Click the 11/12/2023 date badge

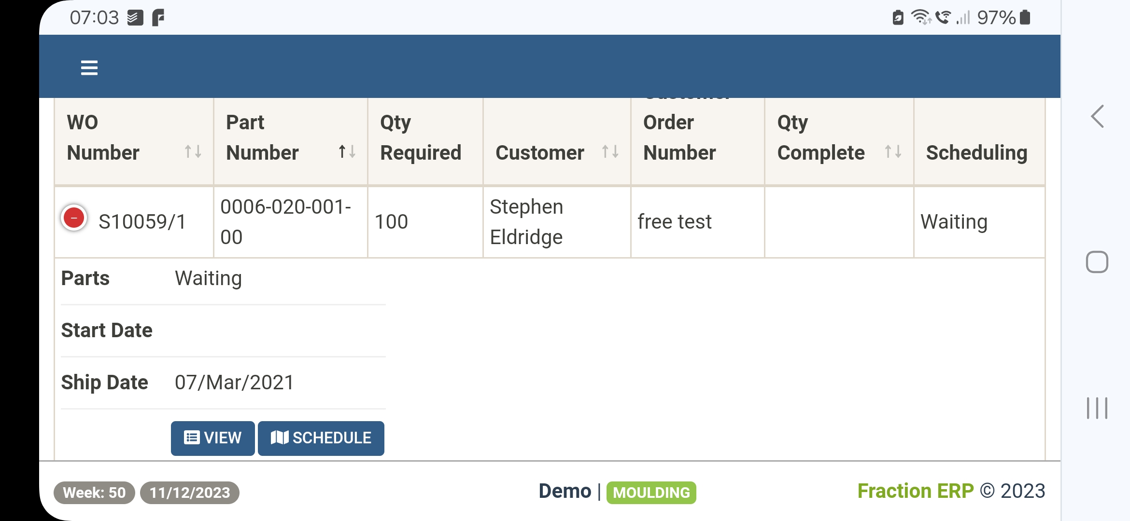[x=189, y=493]
